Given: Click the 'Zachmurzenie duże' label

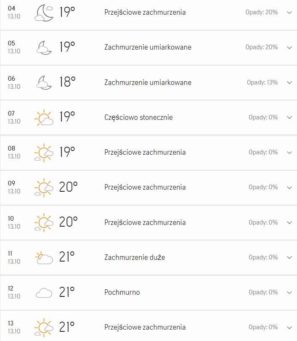Looking at the screenshot, I should (135, 257).
